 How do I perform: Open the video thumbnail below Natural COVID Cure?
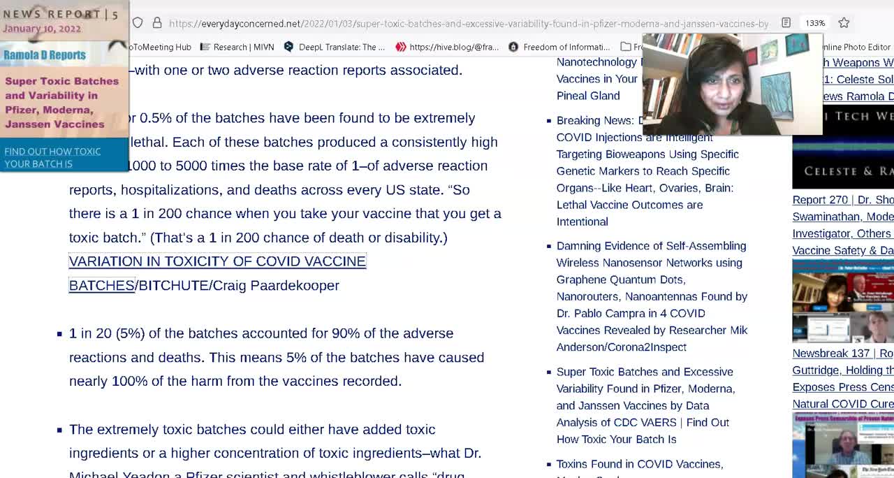point(843,445)
